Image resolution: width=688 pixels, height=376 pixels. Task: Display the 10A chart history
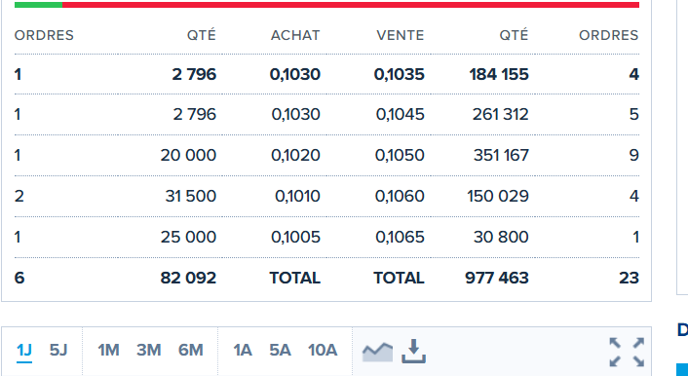coord(323,350)
